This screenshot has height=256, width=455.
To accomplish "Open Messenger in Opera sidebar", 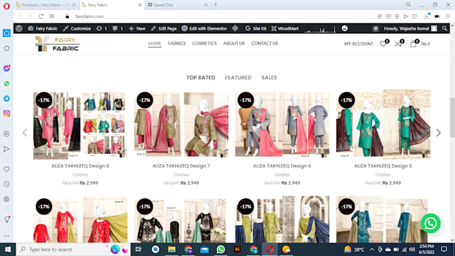I will click(7, 68).
